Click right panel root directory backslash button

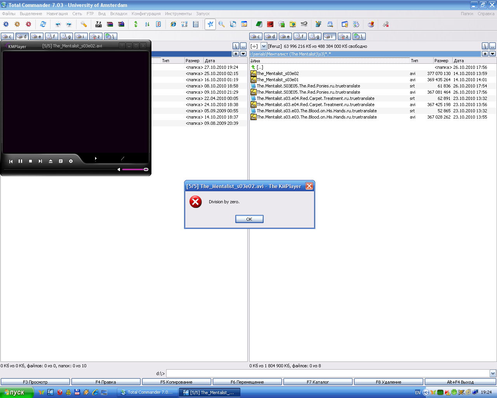pyautogui.click(x=485, y=46)
